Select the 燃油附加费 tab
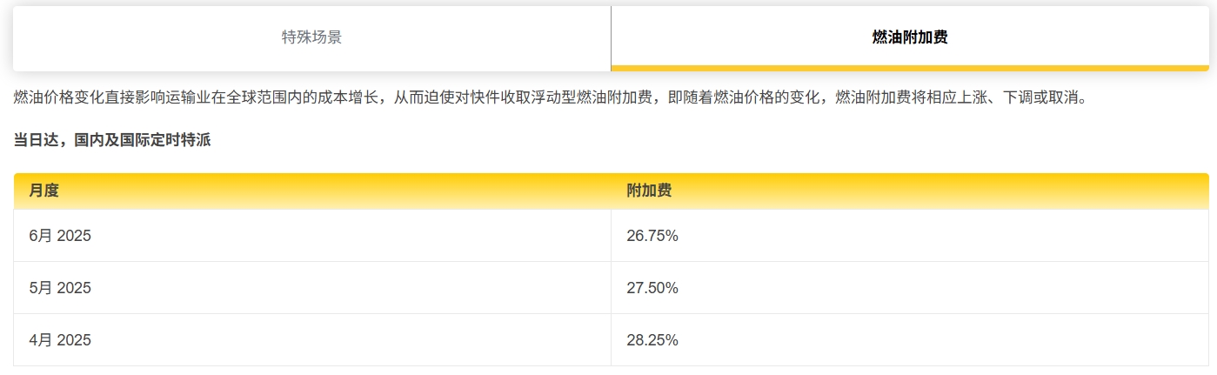Viewport: 1217px width, 375px height. 910,37
